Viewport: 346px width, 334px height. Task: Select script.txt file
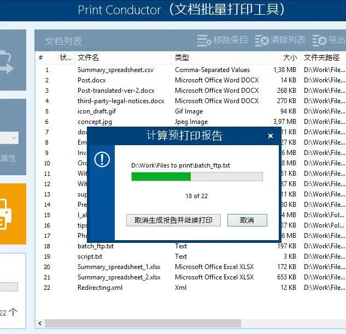click(90, 257)
